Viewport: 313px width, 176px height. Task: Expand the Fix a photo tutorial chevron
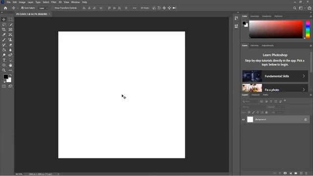click(304, 90)
